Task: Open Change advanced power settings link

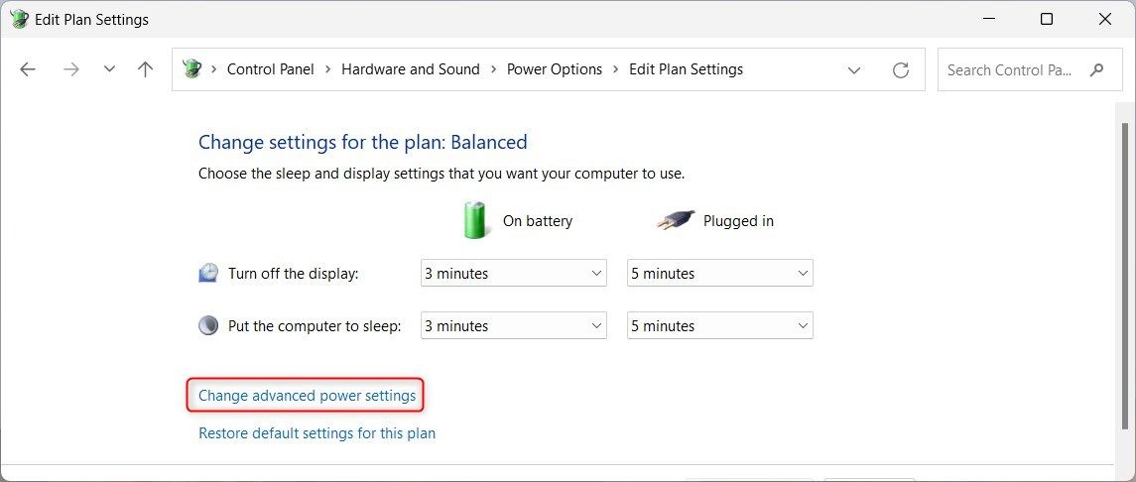Action: click(308, 395)
